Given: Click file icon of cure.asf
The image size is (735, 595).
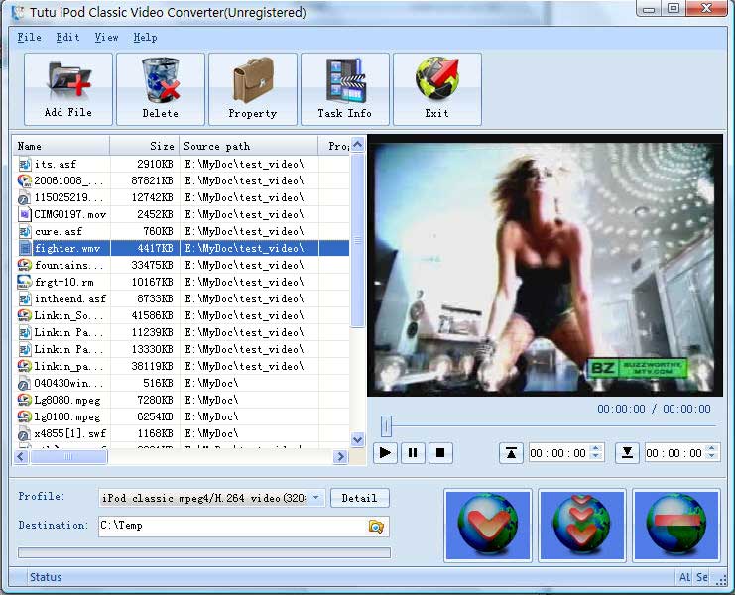Looking at the screenshot, I should [25, 231].
